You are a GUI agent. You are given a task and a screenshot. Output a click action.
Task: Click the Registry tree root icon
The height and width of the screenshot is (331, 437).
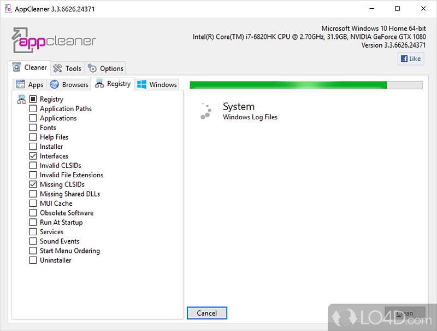(x=21, y=99)
